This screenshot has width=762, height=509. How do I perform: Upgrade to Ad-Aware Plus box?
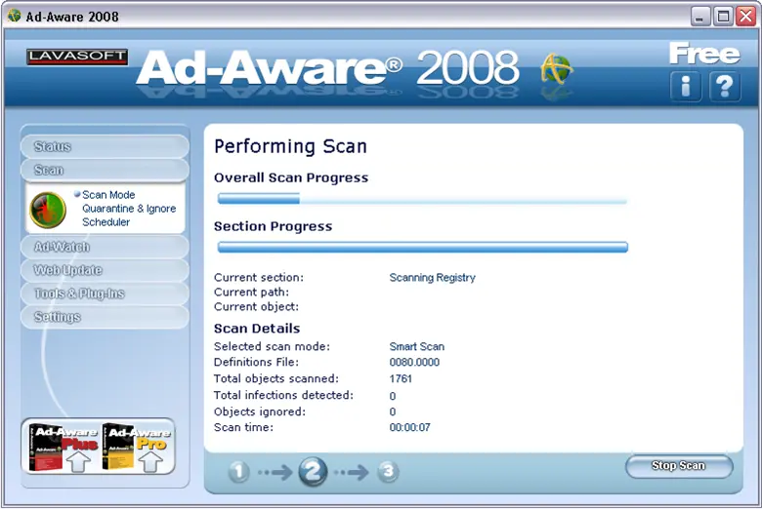point(63,448)
